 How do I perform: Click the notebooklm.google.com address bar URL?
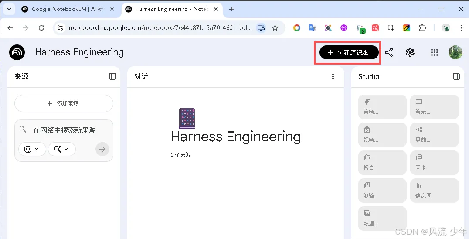pos(160,28)
